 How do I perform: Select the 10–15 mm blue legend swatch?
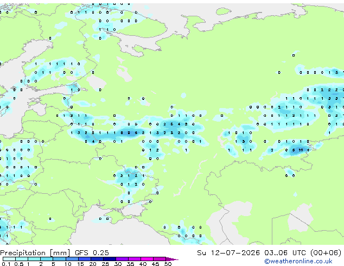click(x=72, y=259)
